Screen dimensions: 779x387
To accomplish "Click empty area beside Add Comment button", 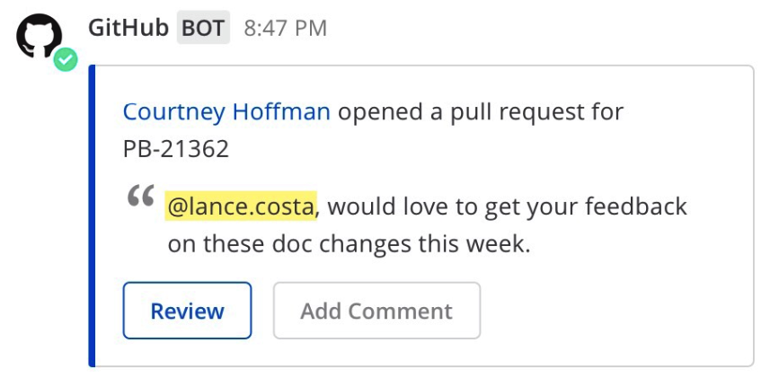I will tap(611, 311).
